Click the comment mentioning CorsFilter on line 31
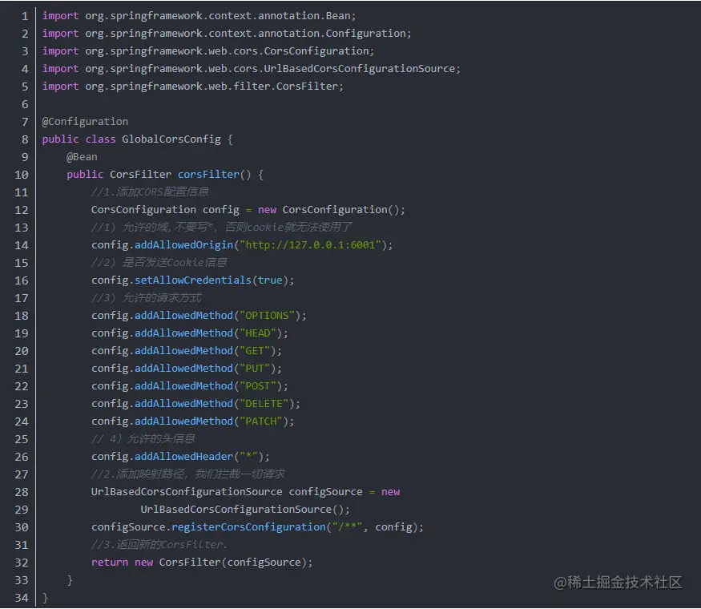The height and width of the screenshot is (609, 701). point(159,545)
